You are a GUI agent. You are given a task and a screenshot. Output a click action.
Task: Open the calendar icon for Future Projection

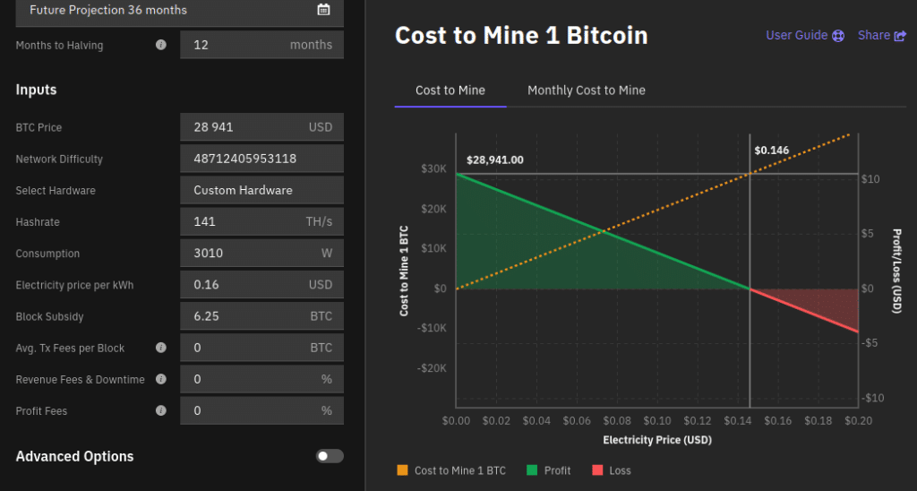coord(323,9)
